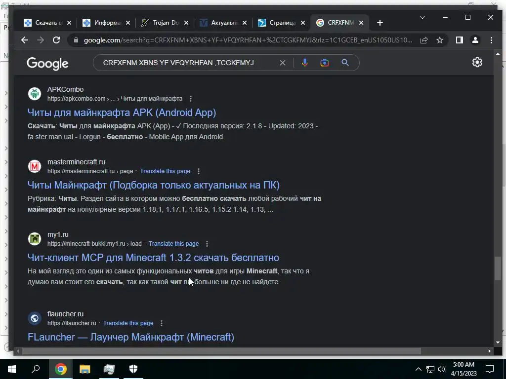
Task: Click the flauncher.ru globe favicon
Action: coord(35,318)
